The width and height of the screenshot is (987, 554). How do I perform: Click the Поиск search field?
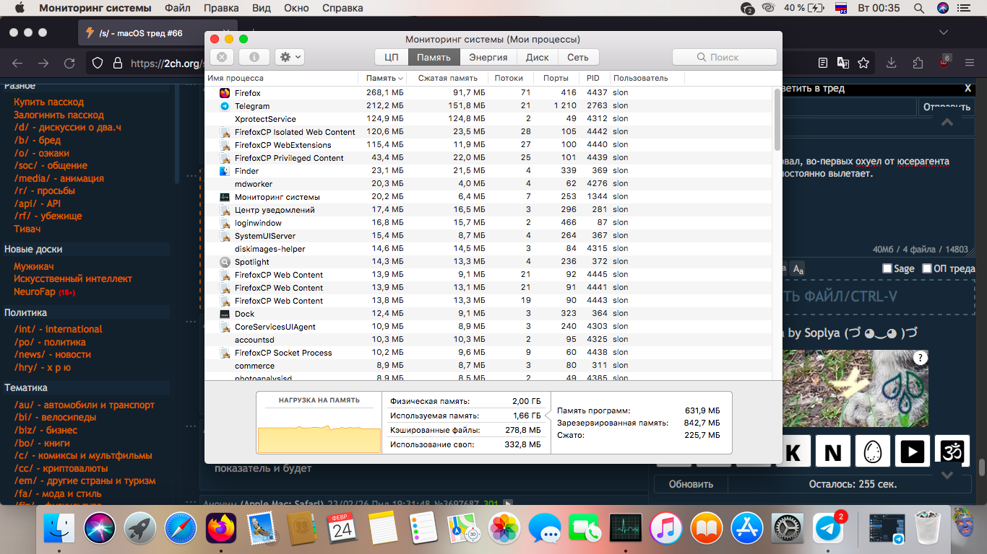click(724, 57)
